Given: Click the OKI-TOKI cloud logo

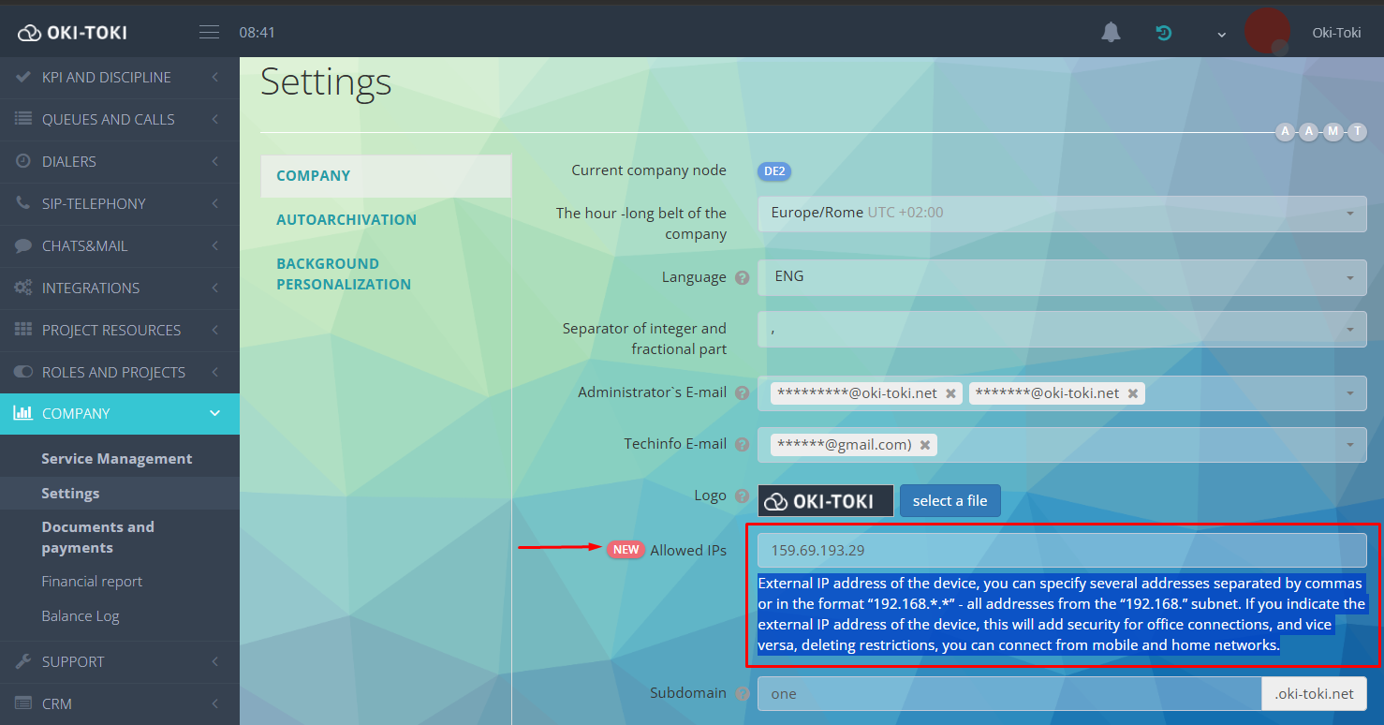Looking at the screenshot, I should (x=72, y=33).
